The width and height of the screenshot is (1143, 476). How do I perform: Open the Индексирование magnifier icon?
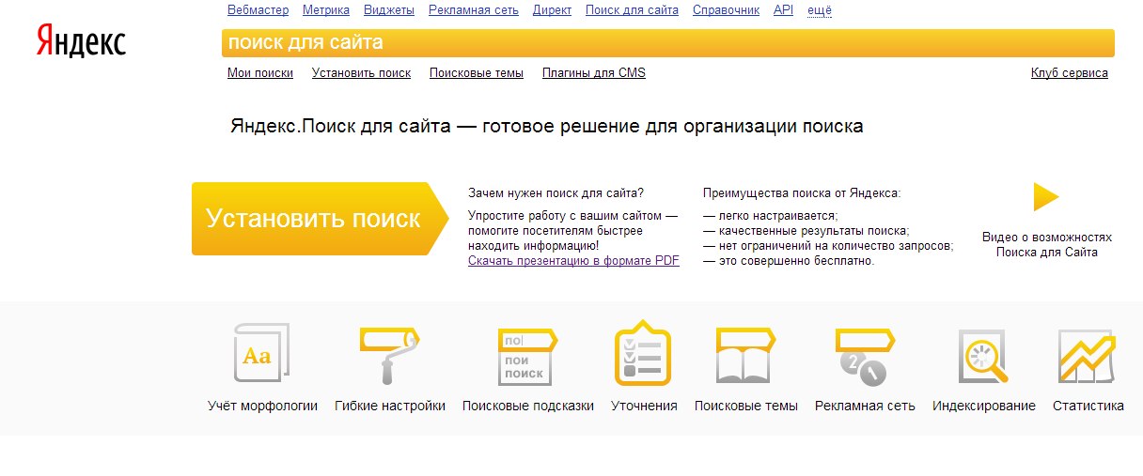[x=983, y=357]
